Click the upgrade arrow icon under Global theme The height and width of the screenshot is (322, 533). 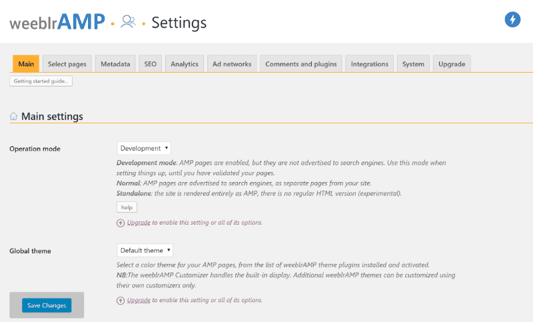click(x=121, y=300)
